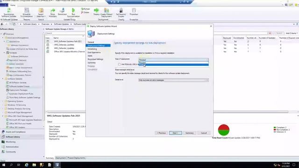
Task: Select Software Update Groups tree node
Action: pyautogui.click(x=19, y=86)
